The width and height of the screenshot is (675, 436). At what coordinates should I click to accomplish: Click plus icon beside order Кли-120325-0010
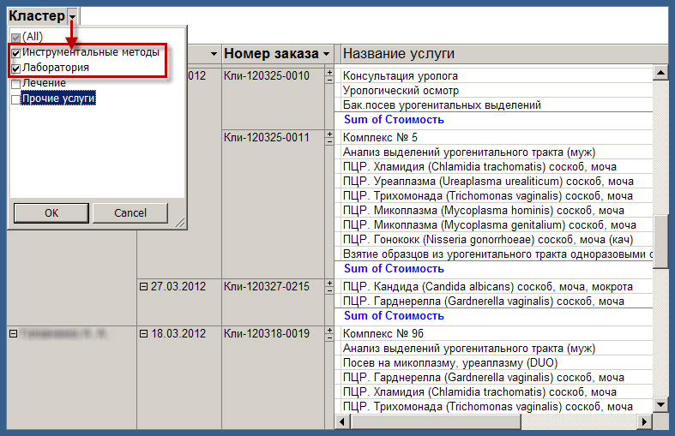click(328, 72)
